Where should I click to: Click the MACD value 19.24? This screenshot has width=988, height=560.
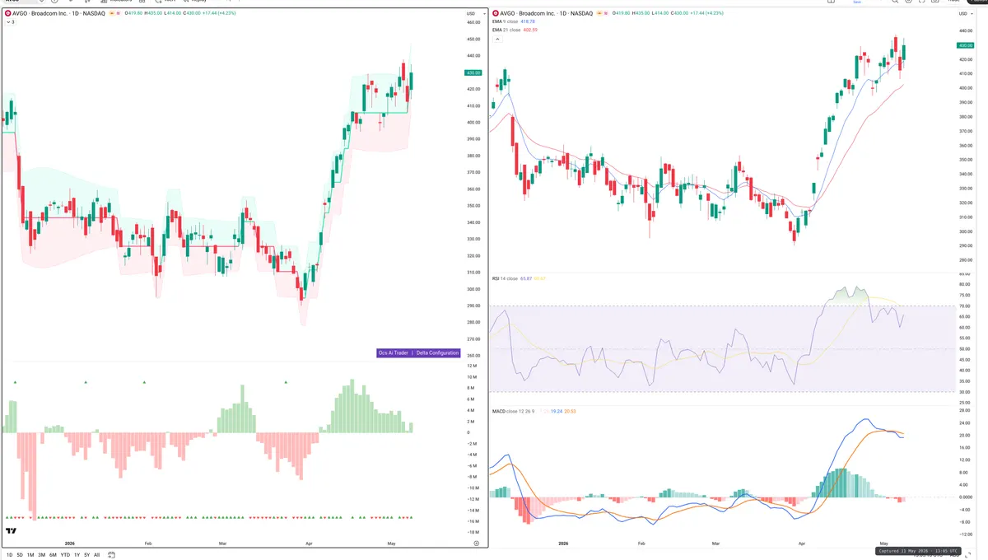[555, 410]
